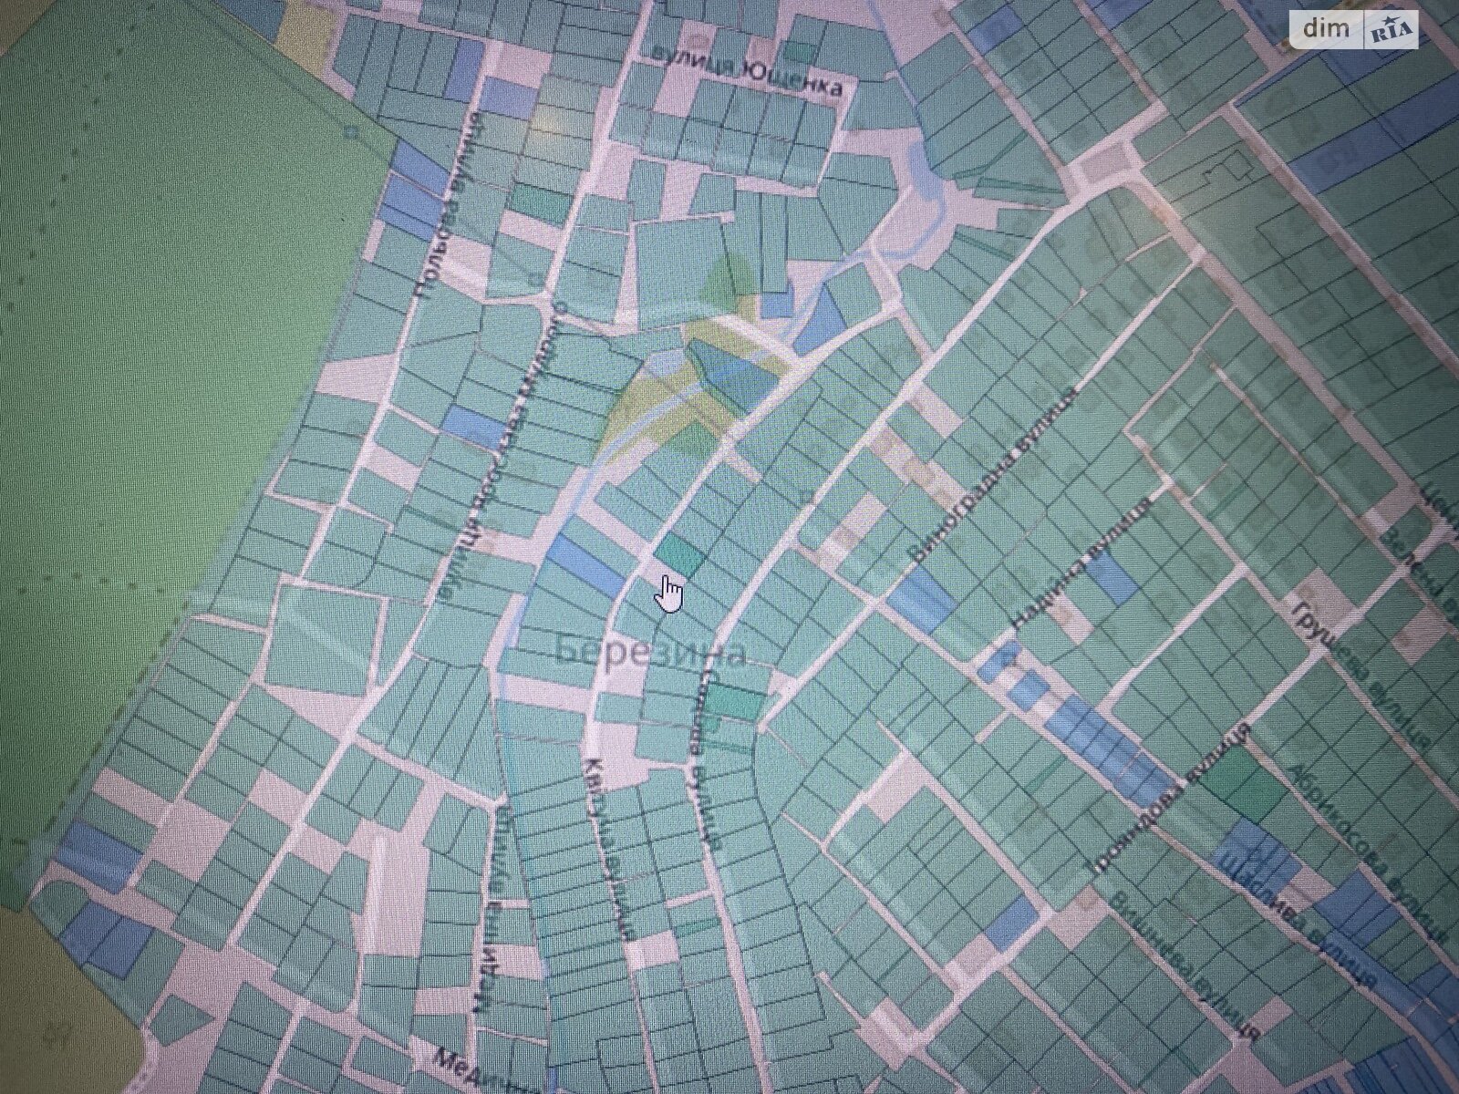
Task: Click the teal parcel right of Березина label
Action: 734,701
